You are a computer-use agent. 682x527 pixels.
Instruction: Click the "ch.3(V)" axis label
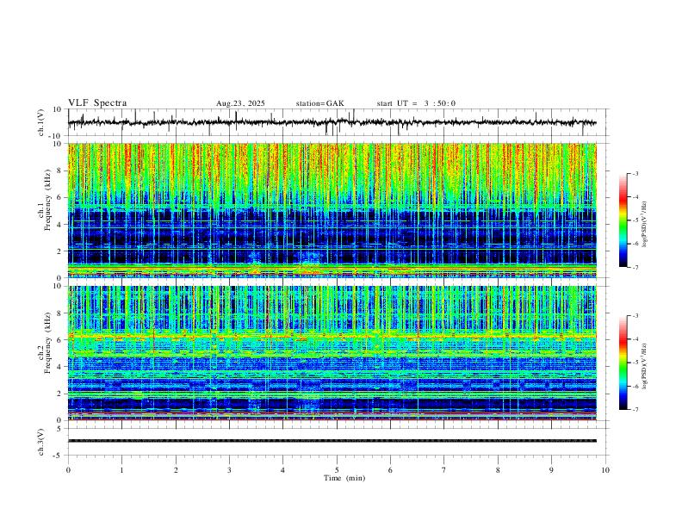[41, 442]
